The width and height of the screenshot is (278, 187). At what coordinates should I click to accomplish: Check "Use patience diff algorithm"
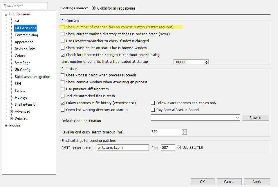point(62,89)
